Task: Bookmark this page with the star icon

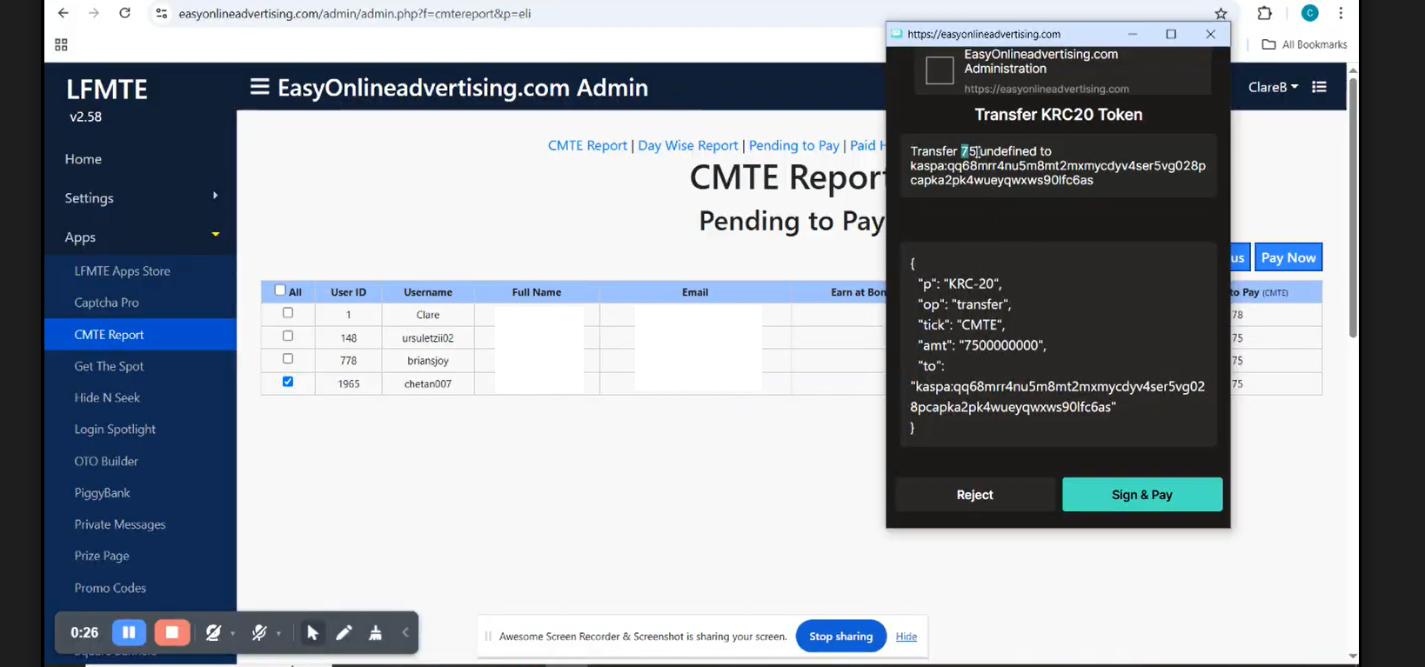Action: click(x=1221, y=13)
